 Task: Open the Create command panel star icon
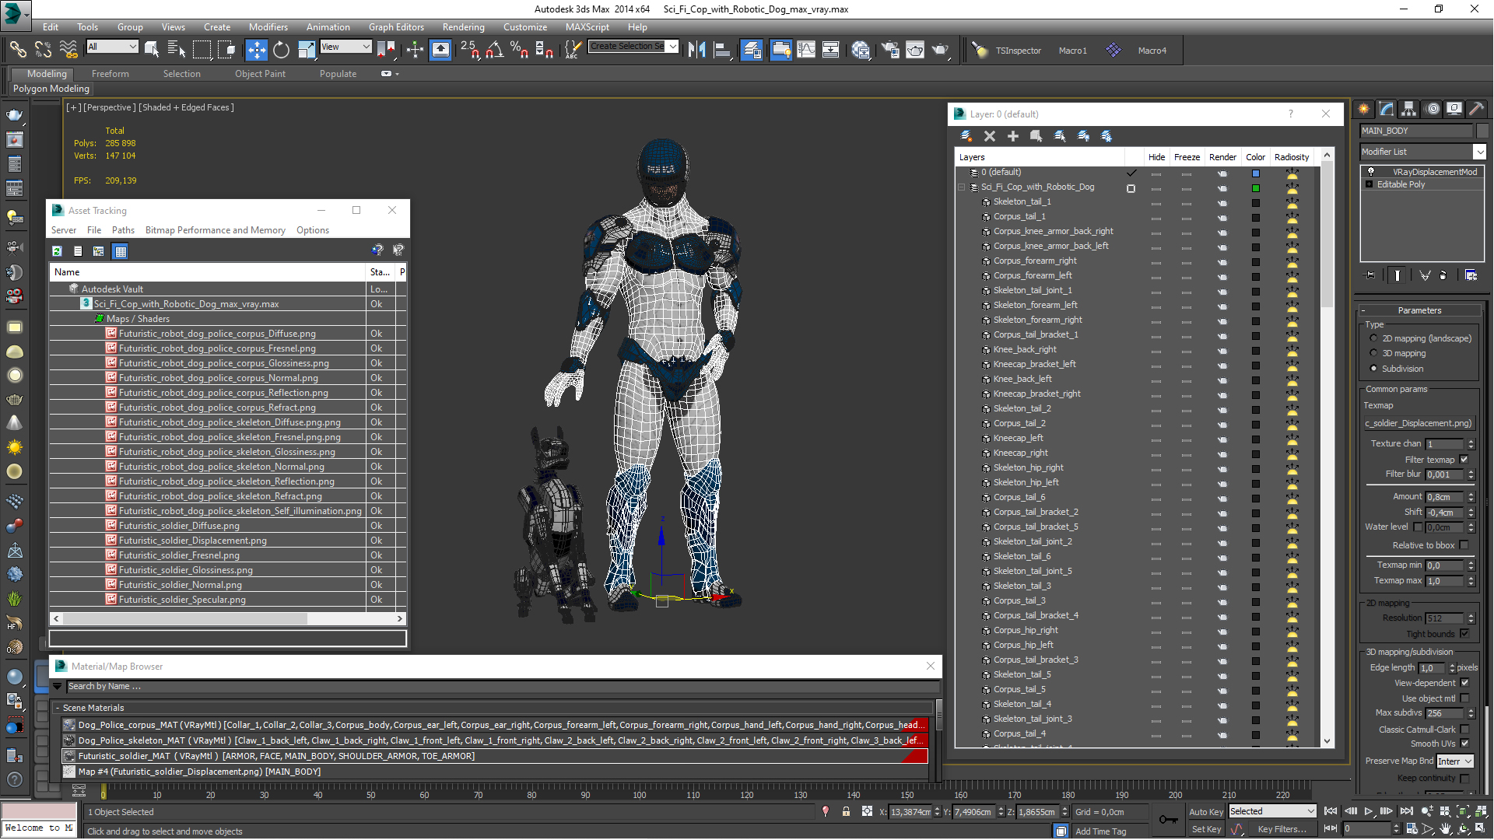(x=1364, y=109)
